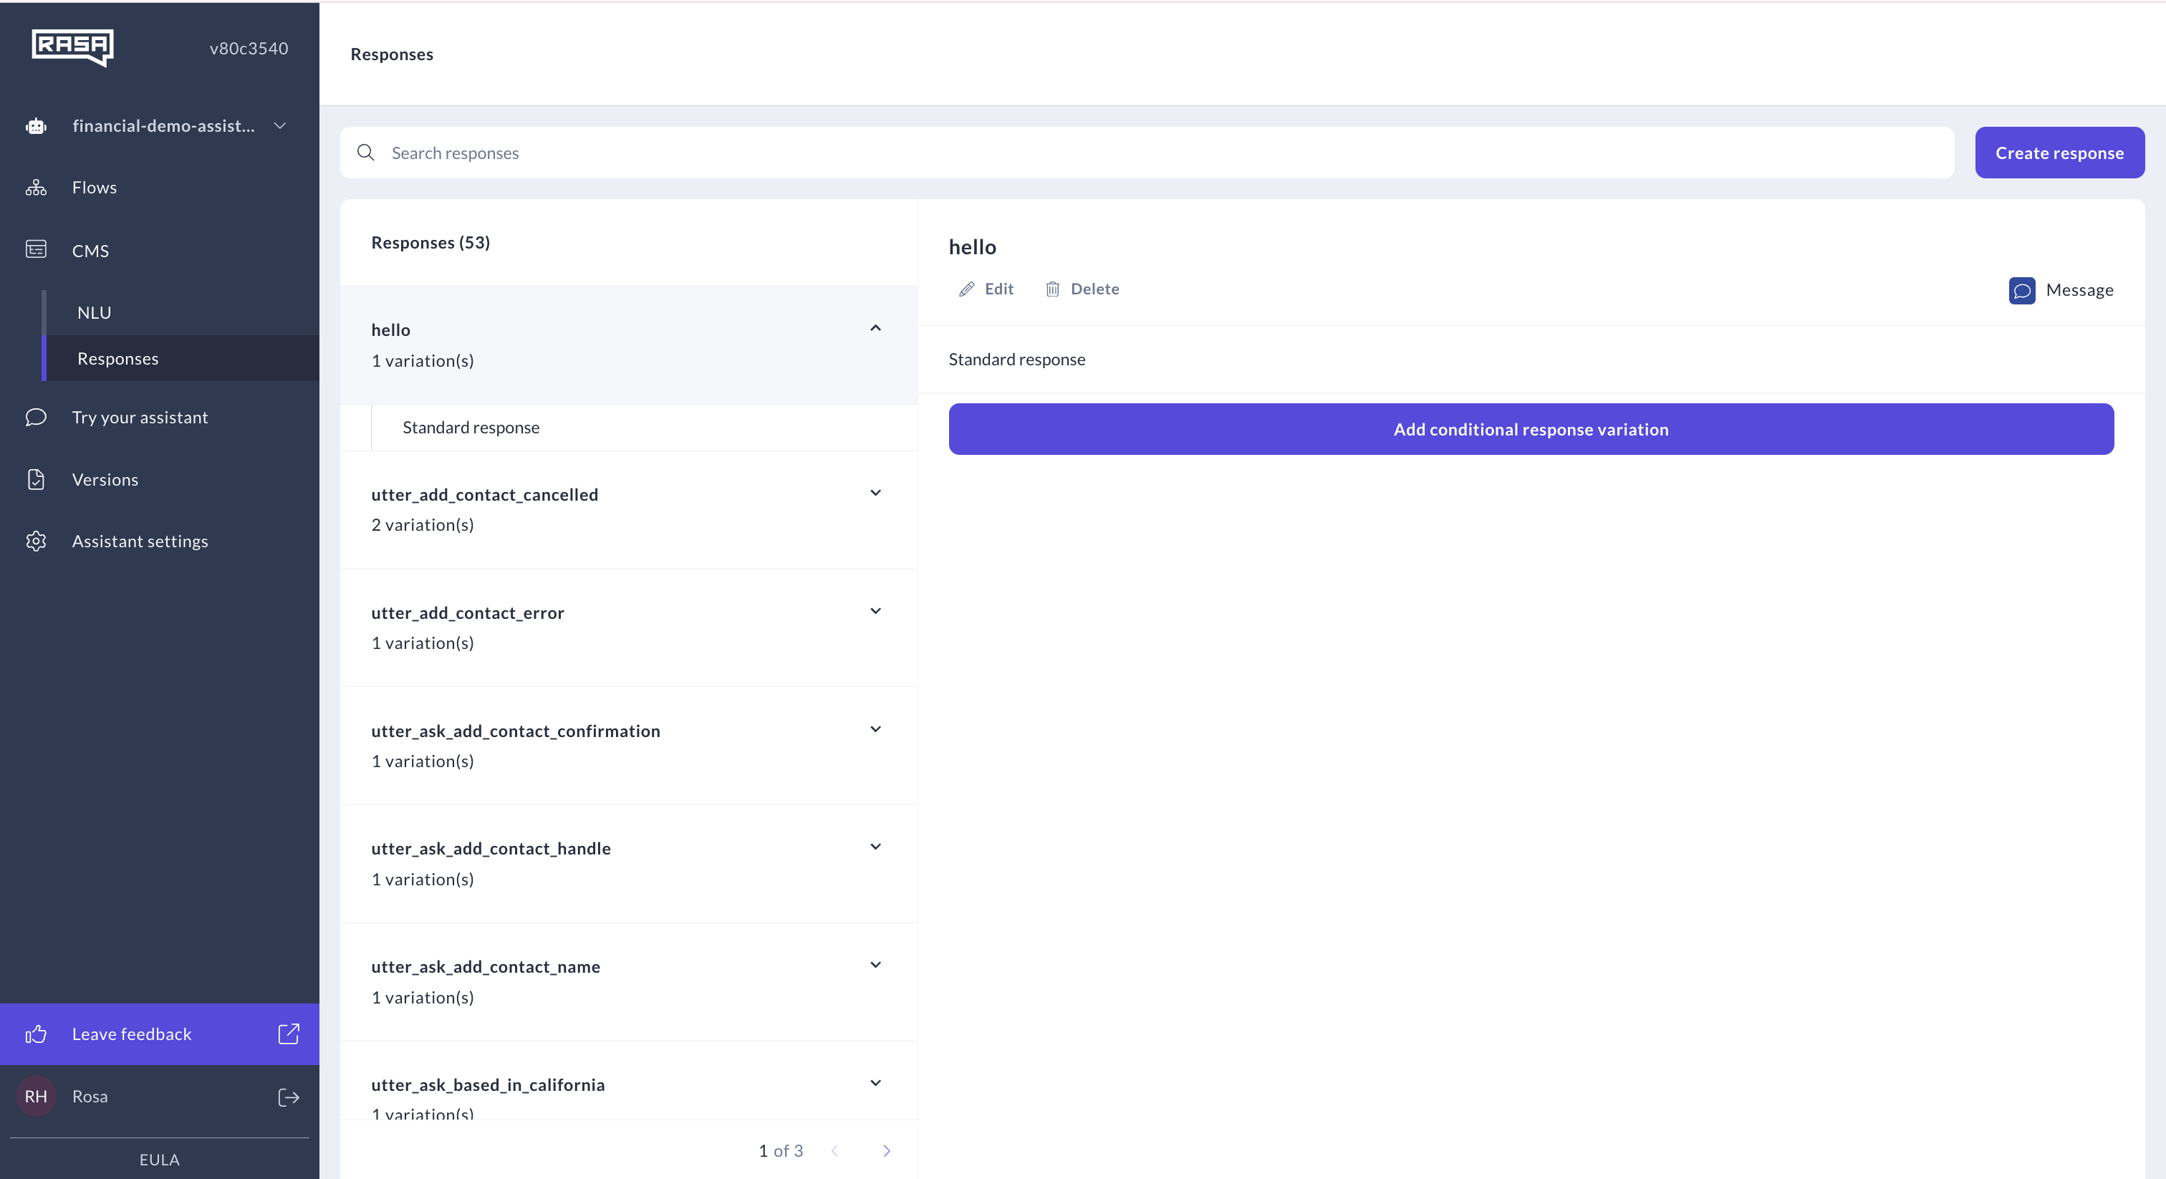This screenshot has width=2166, height=1179.
Task: Click the Responses page title
Action: [392, 54]
